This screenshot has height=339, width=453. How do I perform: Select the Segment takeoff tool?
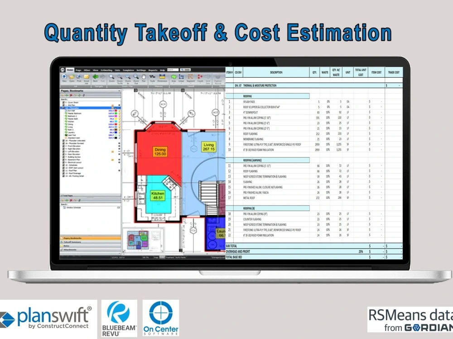point(190,77)
